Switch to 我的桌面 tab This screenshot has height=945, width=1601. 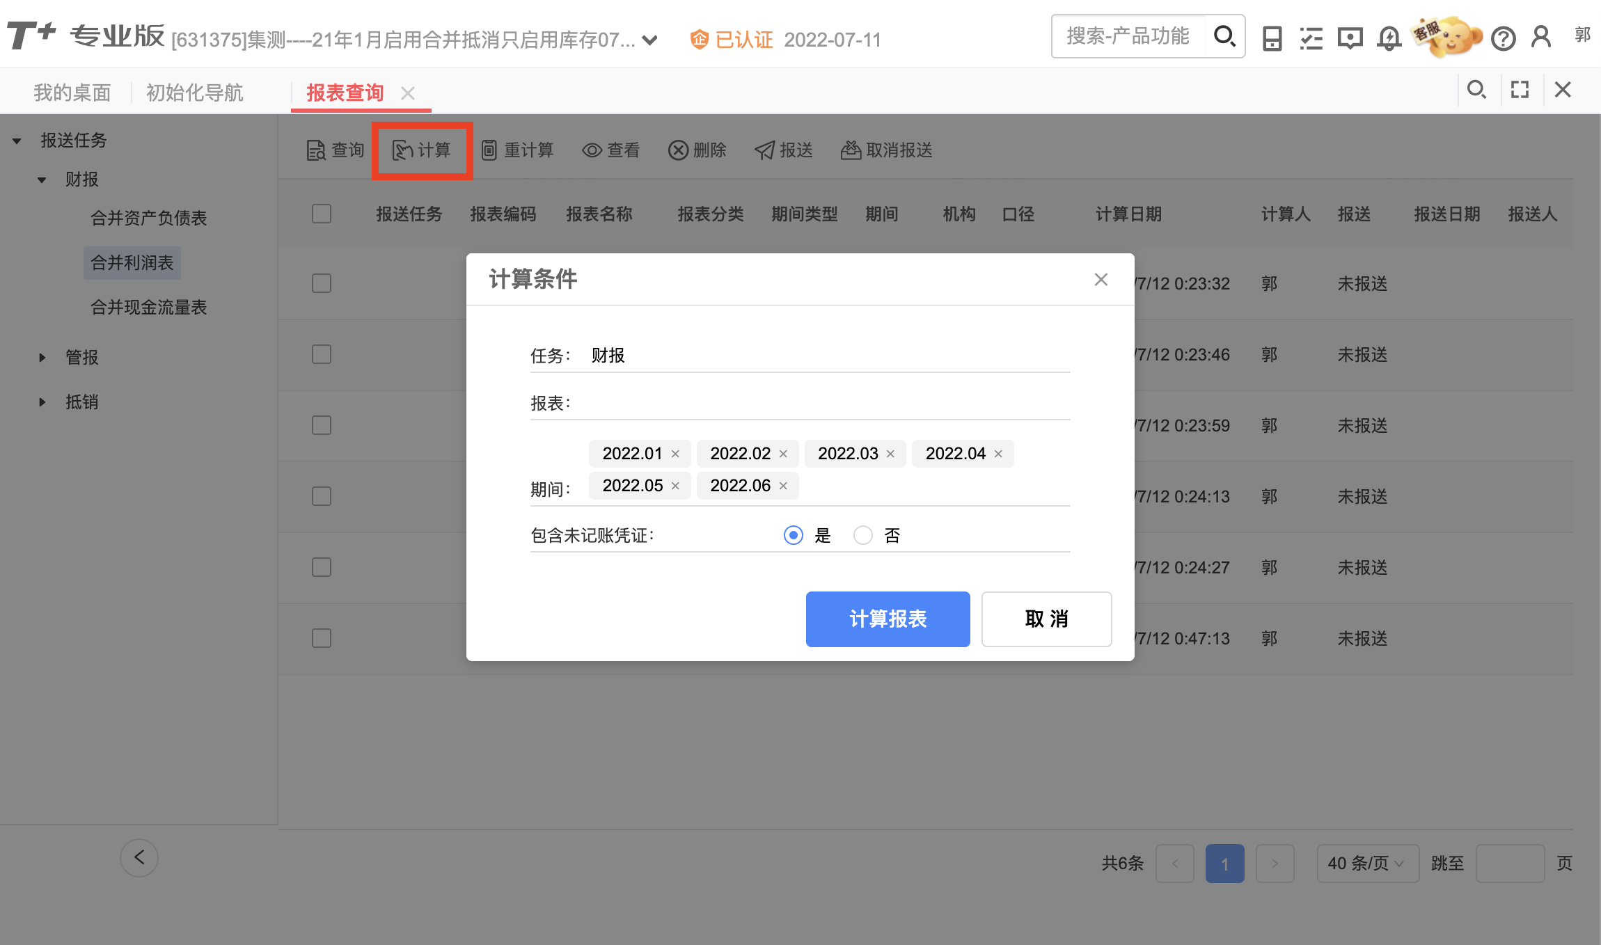[x=72, y=93]
